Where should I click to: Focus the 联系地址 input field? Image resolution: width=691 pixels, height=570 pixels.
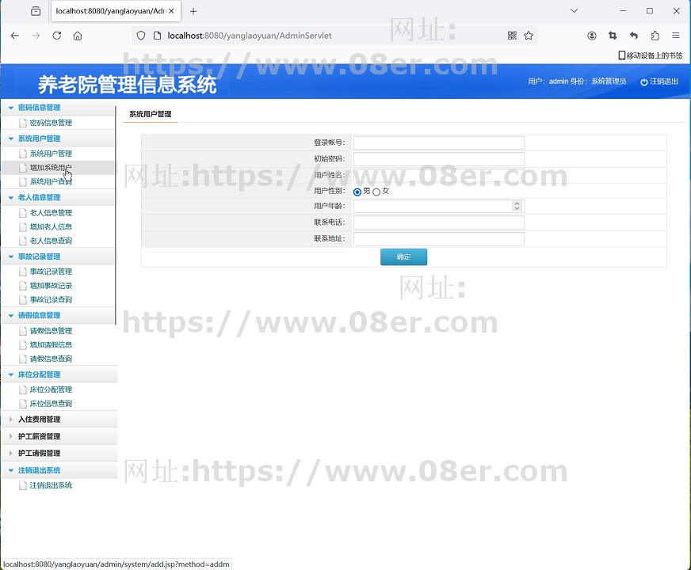point(439,239)
